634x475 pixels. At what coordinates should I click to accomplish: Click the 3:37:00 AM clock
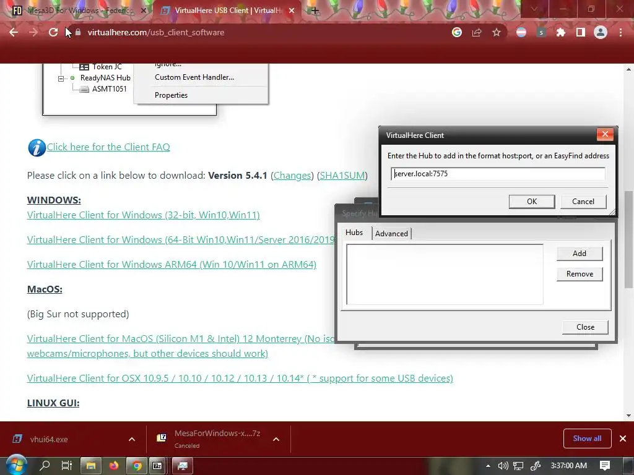click(x=569, y=466)
